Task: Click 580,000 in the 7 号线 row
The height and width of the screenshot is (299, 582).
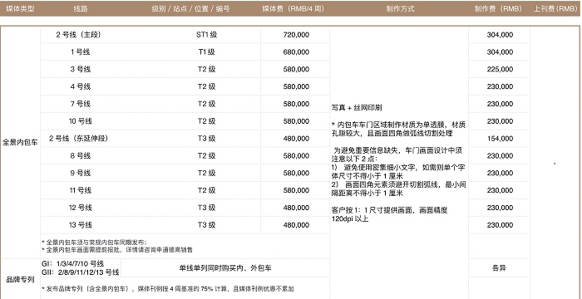Action: coord(296,104)
